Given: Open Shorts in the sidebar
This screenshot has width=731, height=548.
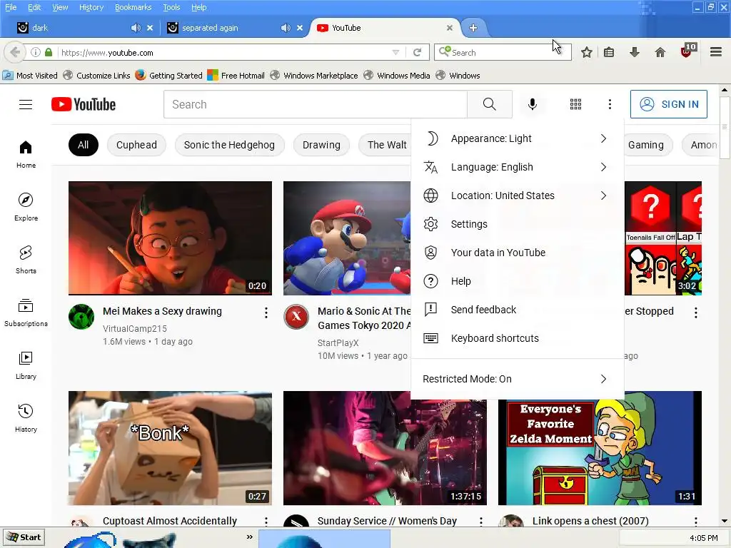Looking at the screenshot, I should tap(26, 260).
